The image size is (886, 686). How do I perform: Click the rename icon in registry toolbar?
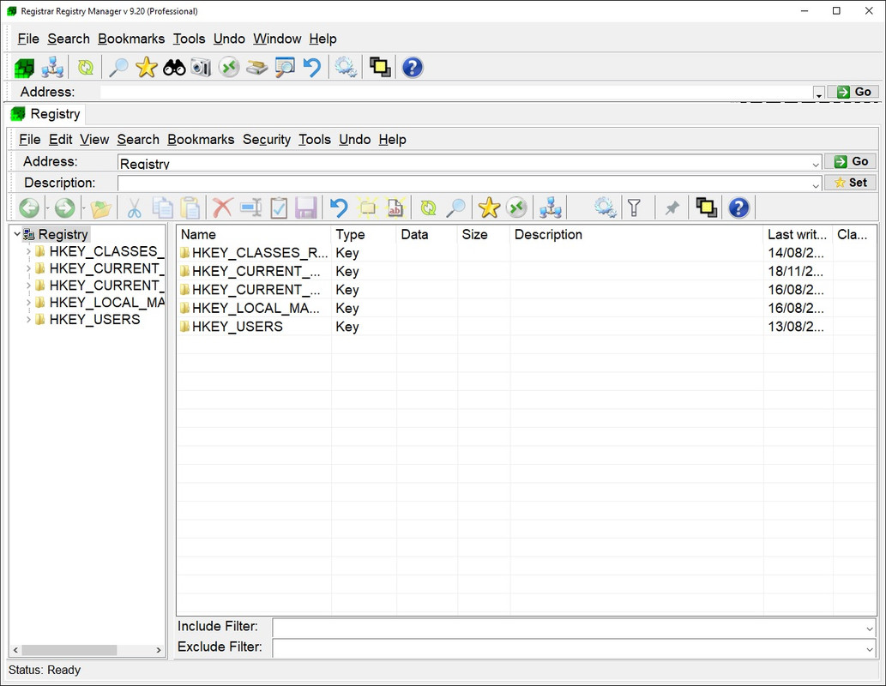pos(251,208)
